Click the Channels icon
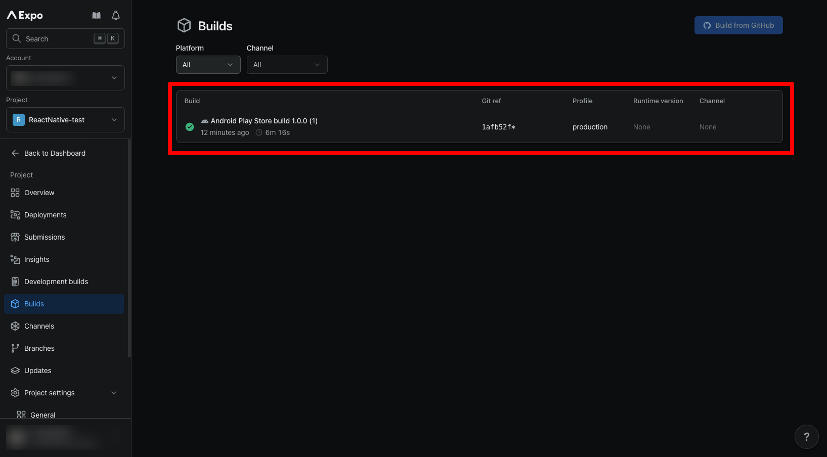 (x=15, y=326)
